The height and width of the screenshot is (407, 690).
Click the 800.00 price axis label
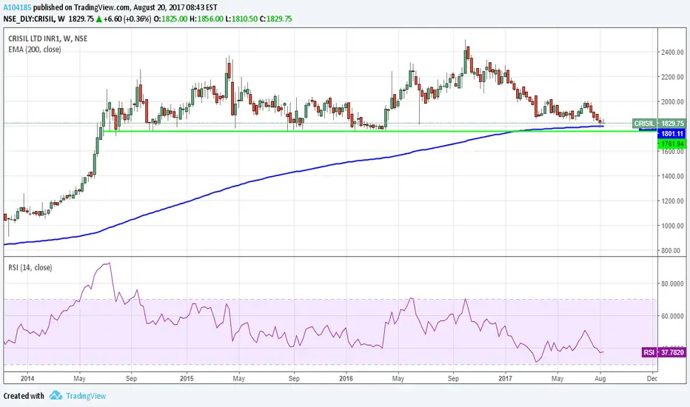pyautogui.click(x=672, y=251)
